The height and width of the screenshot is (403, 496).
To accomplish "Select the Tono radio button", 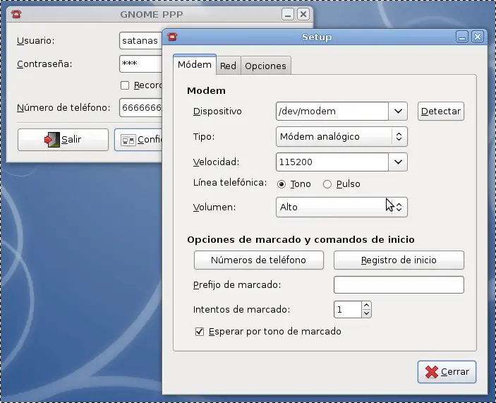I will tap(282, 184).
